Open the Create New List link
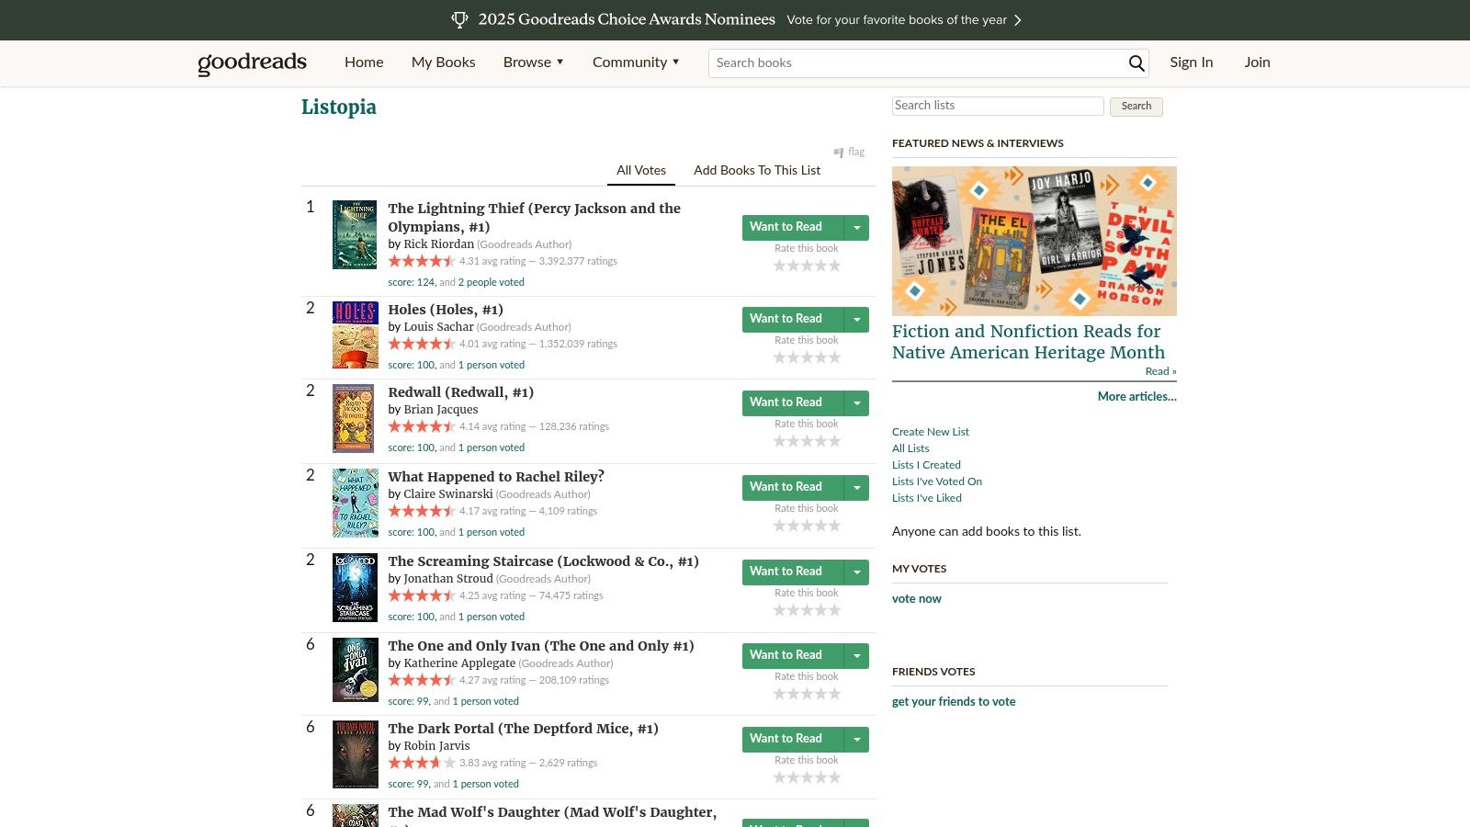Screen dimensions: 1470x827 click(x=930, y=432)
